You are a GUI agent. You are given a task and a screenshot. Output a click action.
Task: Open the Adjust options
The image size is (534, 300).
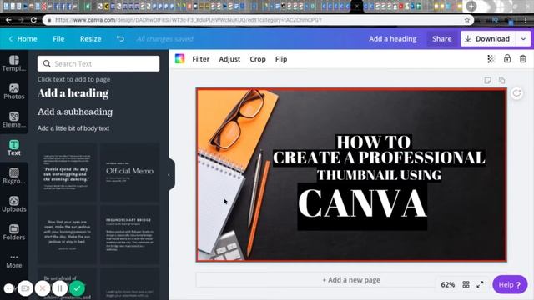[x=229, y=59]
